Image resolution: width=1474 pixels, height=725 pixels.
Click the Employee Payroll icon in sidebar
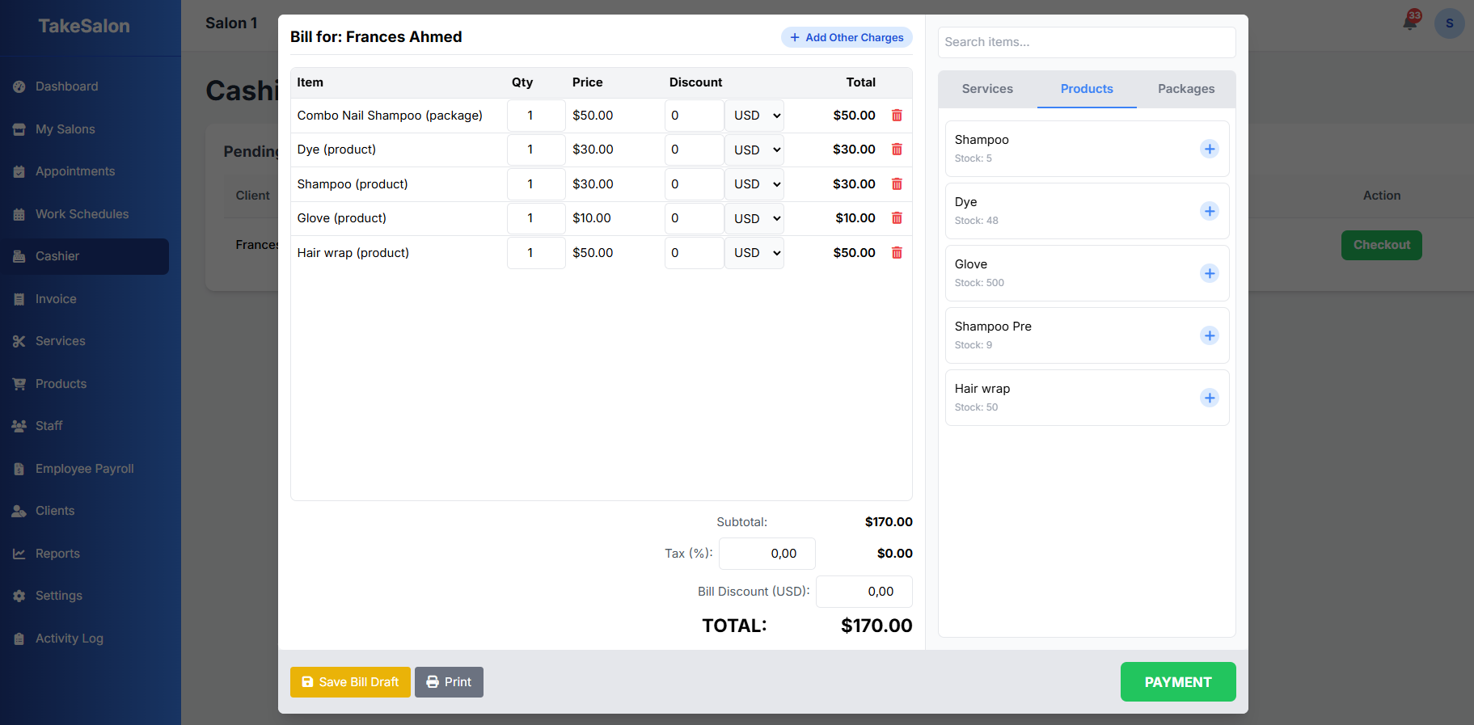tap(19, 469)
